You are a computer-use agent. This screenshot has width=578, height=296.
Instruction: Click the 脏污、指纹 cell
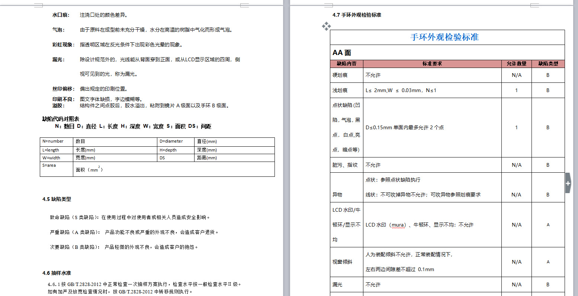click(347, 165)
